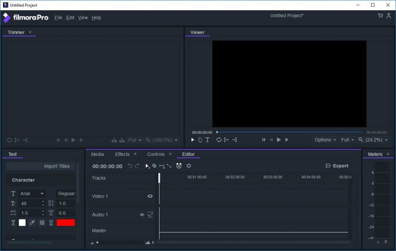Choose the Editor selection tool
Screen dimensions: 396x251
(147, 166)
